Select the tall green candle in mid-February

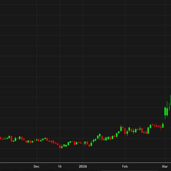(x=148, y=130)
